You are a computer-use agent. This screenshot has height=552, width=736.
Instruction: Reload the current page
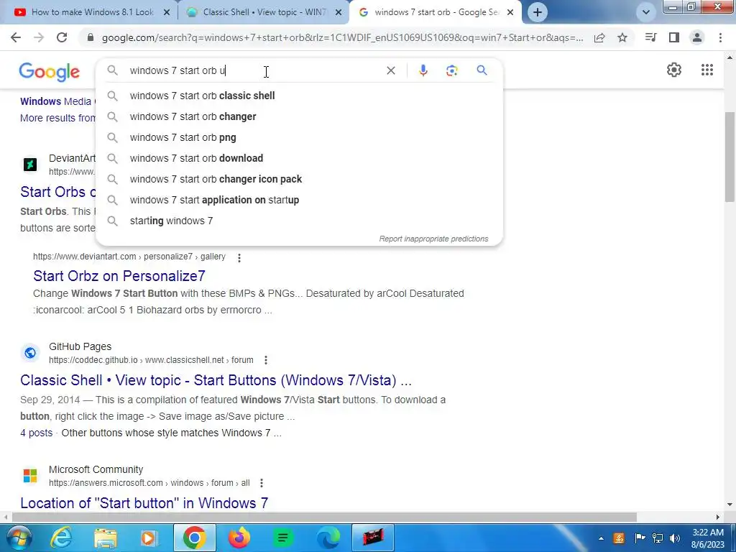click(62, 37)
